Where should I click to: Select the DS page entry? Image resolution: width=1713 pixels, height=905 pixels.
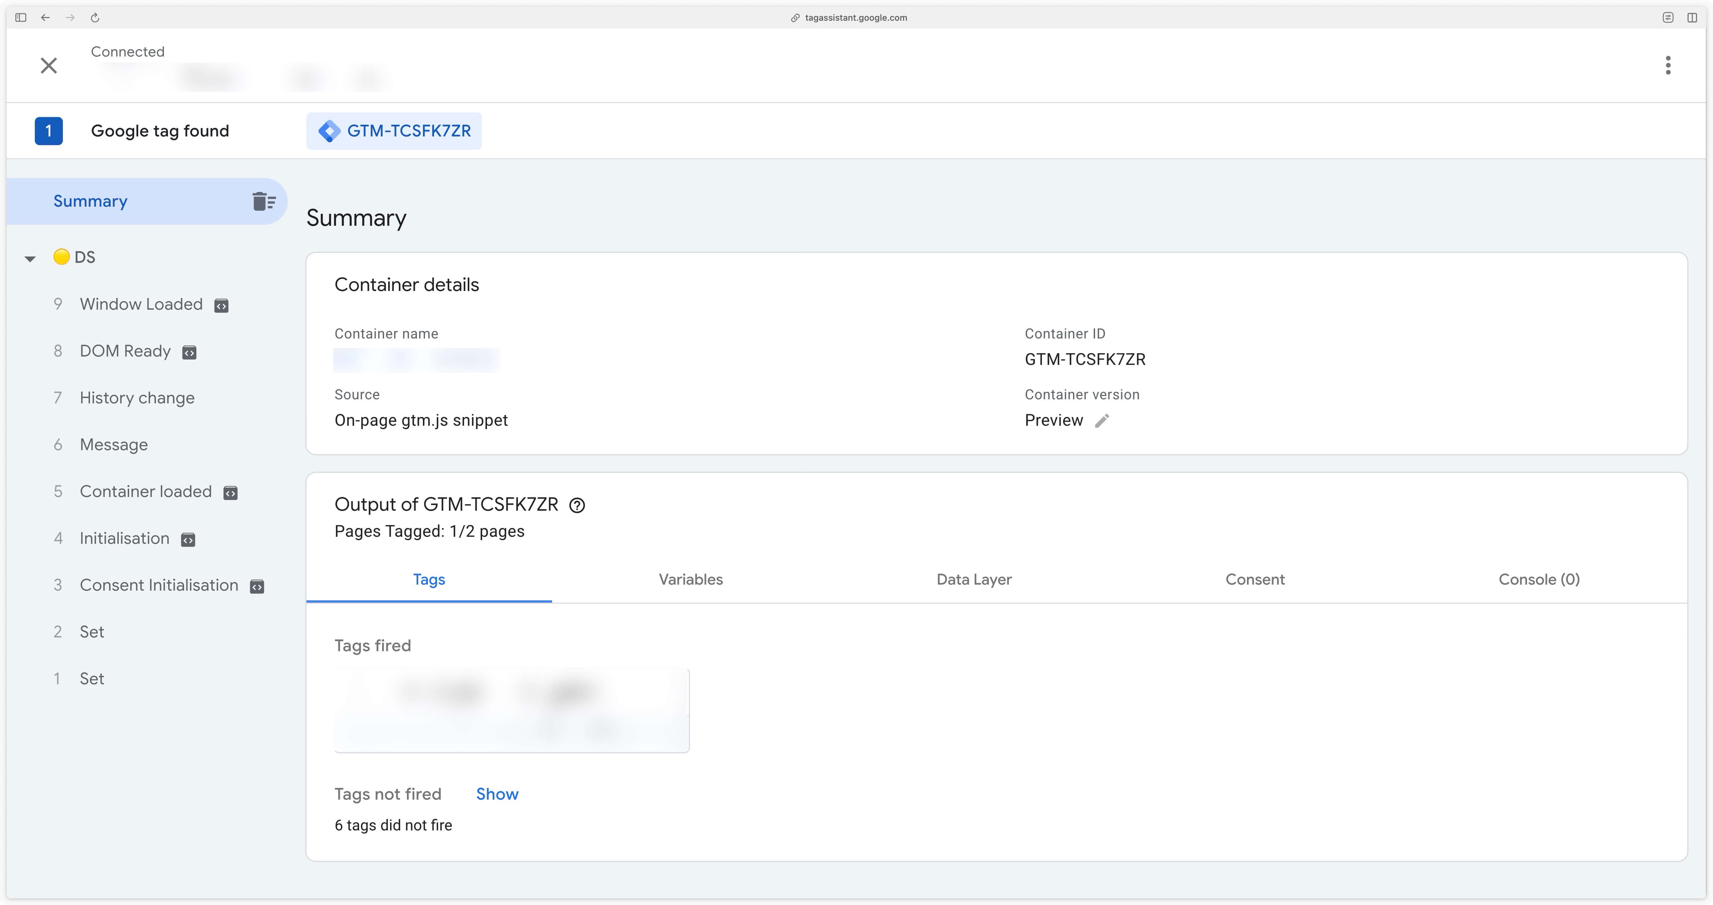75,257
